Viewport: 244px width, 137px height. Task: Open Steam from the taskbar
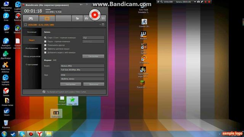pyautogui.click(x=13, y=134)
